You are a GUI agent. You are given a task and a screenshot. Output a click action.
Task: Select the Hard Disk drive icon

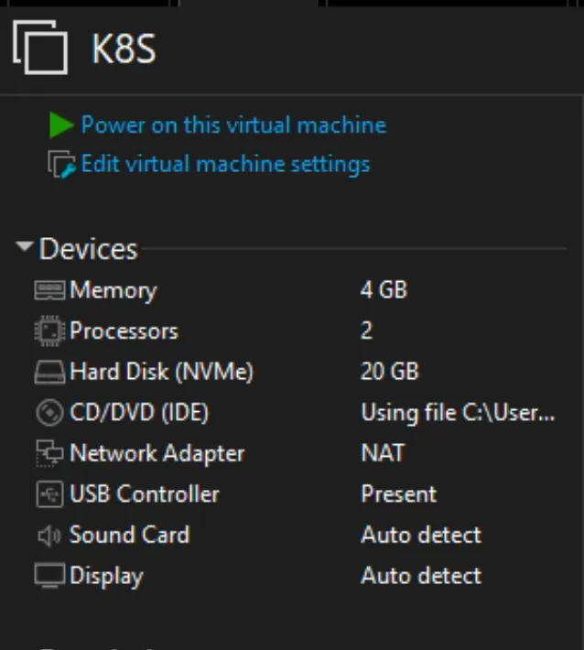point(49,372)
